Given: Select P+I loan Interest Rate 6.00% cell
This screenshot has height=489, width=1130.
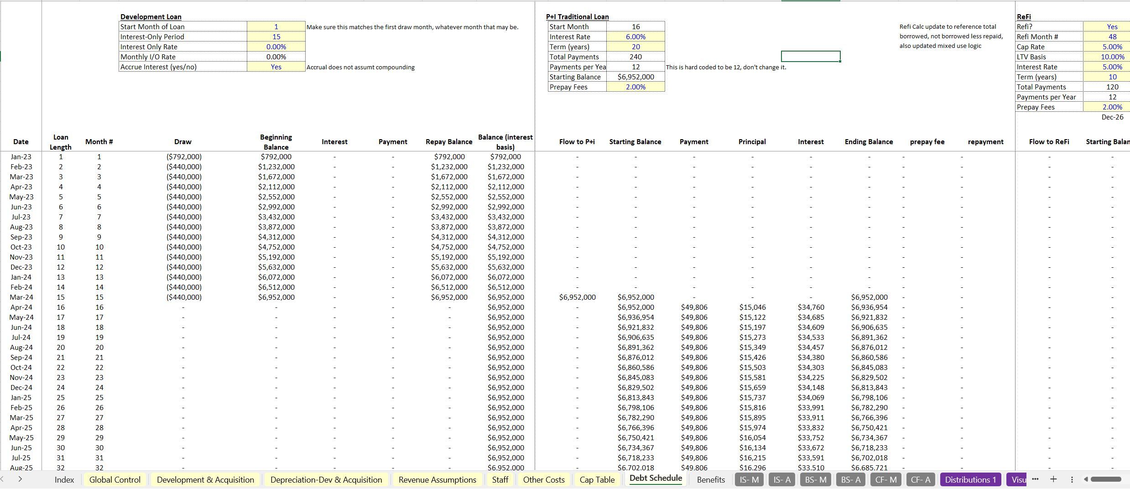Looking at the screenshot, I should (x=635, y=37).
